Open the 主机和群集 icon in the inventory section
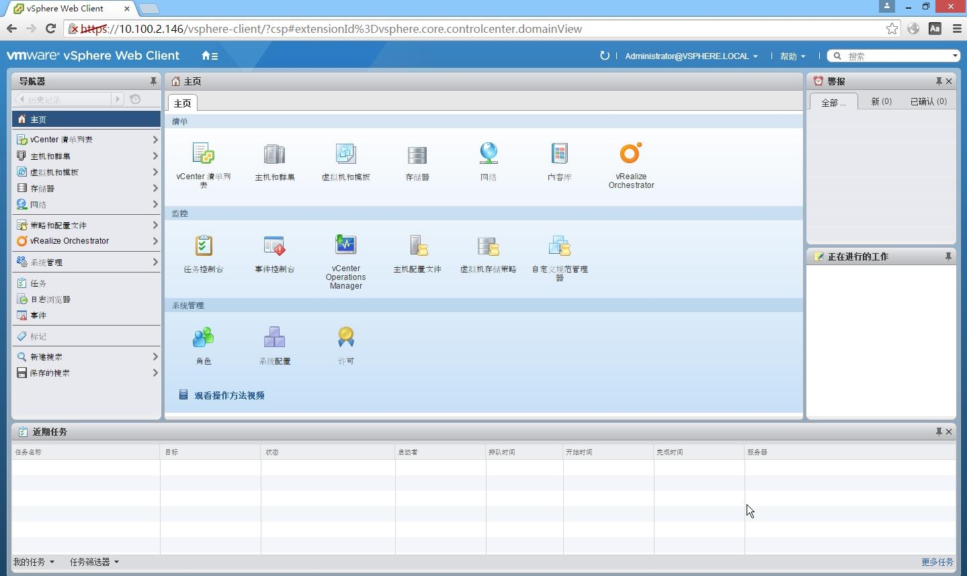967x576 pixels. [275, 154]
